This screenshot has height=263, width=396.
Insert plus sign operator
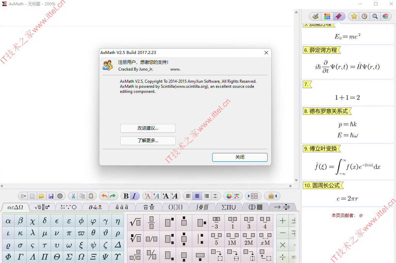pyautogui.click(x=282, y=221)
